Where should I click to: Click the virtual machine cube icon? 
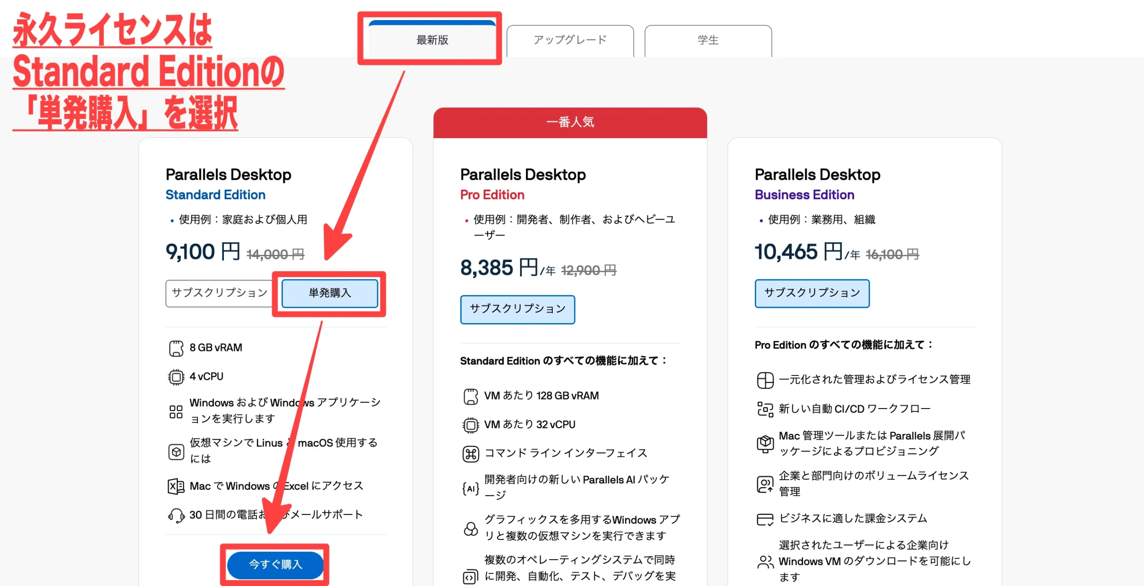[x=176, y=451]
